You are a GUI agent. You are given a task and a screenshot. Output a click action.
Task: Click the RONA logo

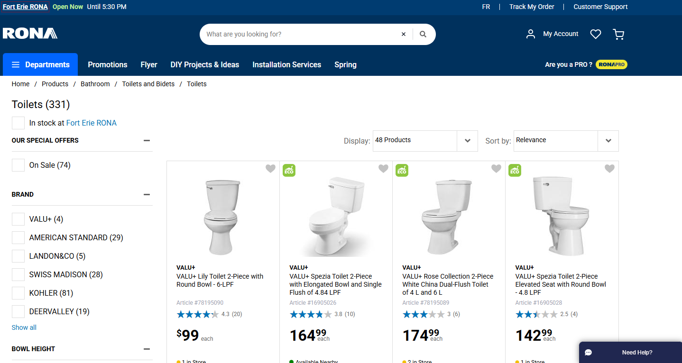30,34
